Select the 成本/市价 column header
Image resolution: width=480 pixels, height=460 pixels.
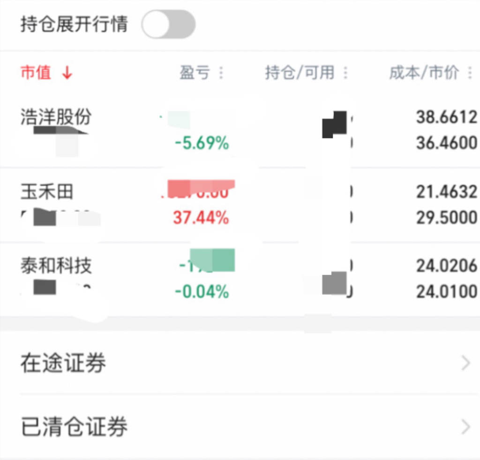[424, 73]
